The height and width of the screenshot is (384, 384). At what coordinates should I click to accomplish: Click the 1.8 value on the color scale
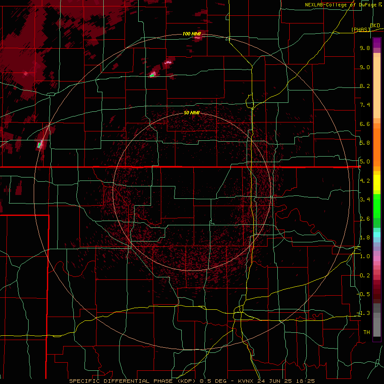click(x=365, y=238)
